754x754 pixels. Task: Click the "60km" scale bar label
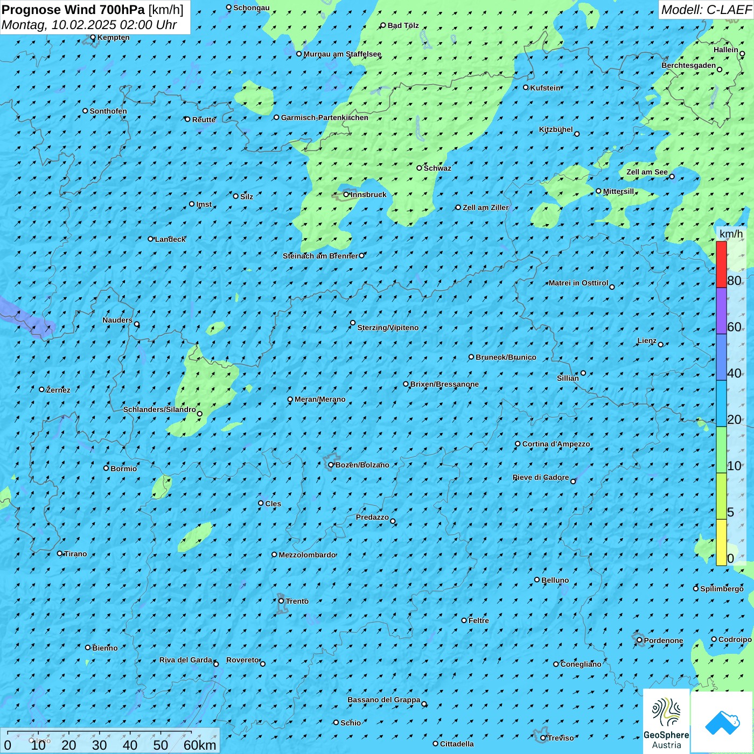(200, 745)
